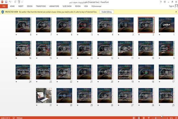Open Ribbon Display Options icon
178x119 pixels.
coord(165,2)
